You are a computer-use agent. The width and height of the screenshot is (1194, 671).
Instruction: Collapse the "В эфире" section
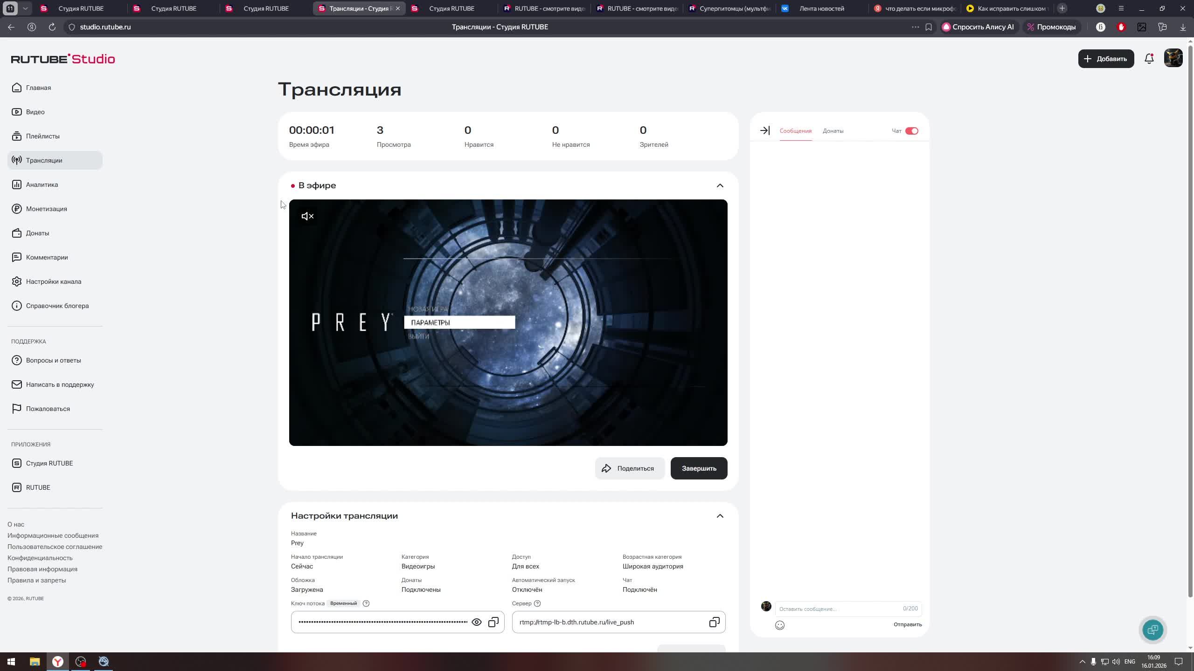click(x=720, y=185)
